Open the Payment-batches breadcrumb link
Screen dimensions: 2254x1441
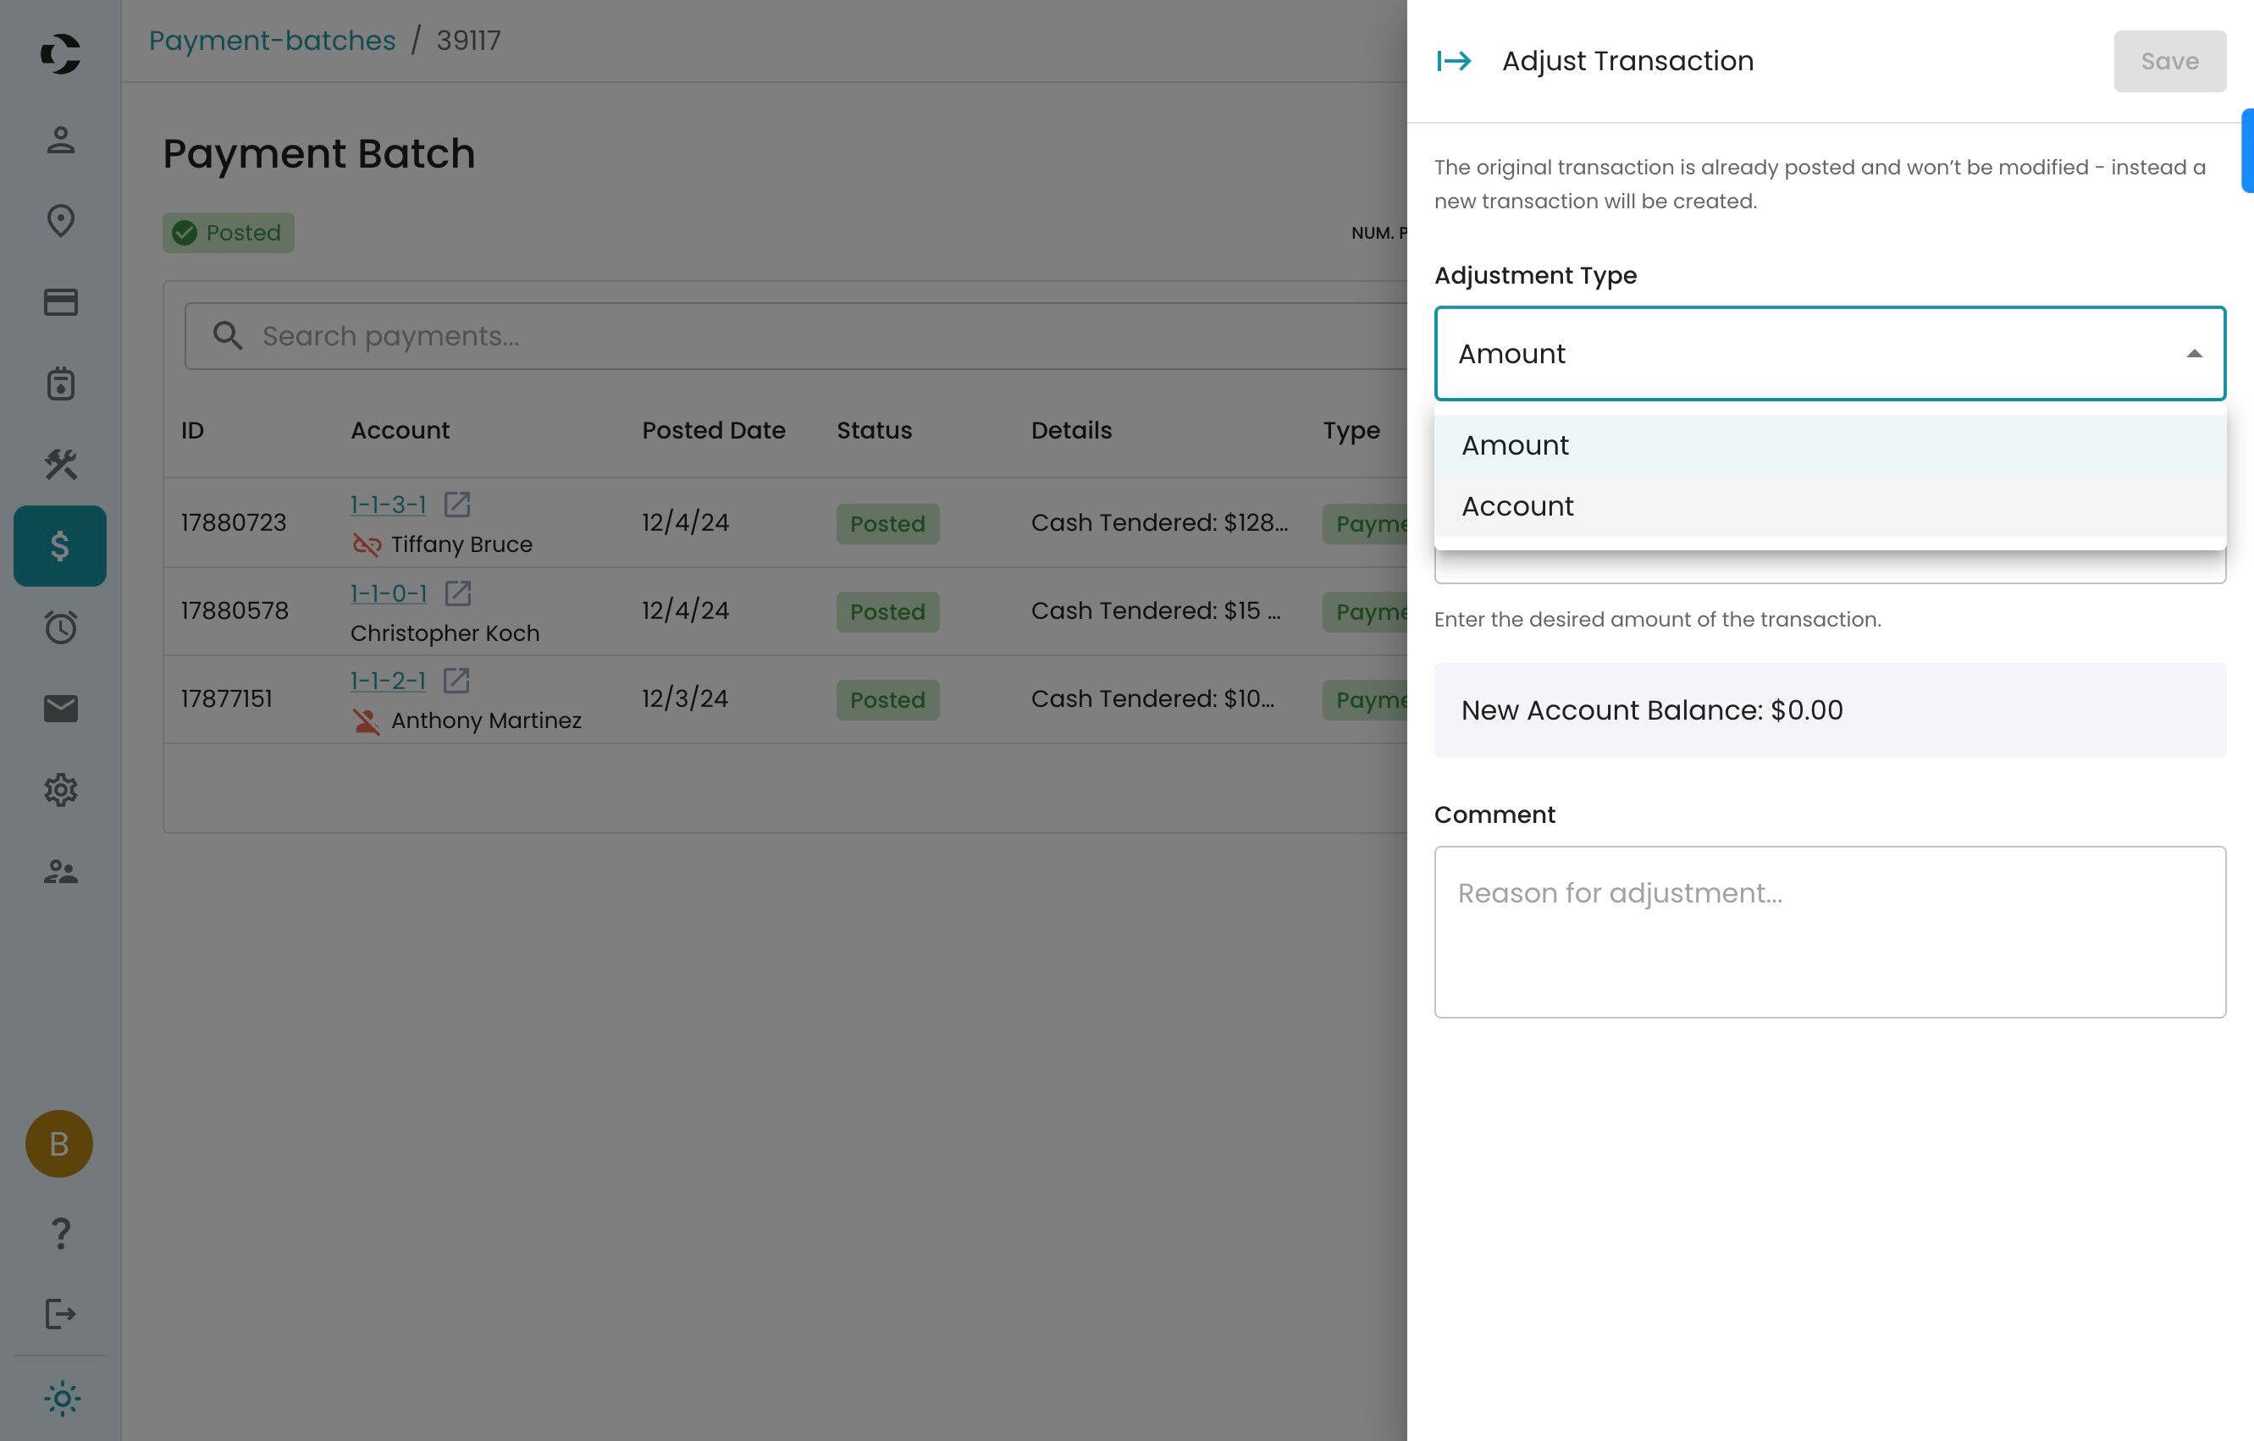point(272,41)
